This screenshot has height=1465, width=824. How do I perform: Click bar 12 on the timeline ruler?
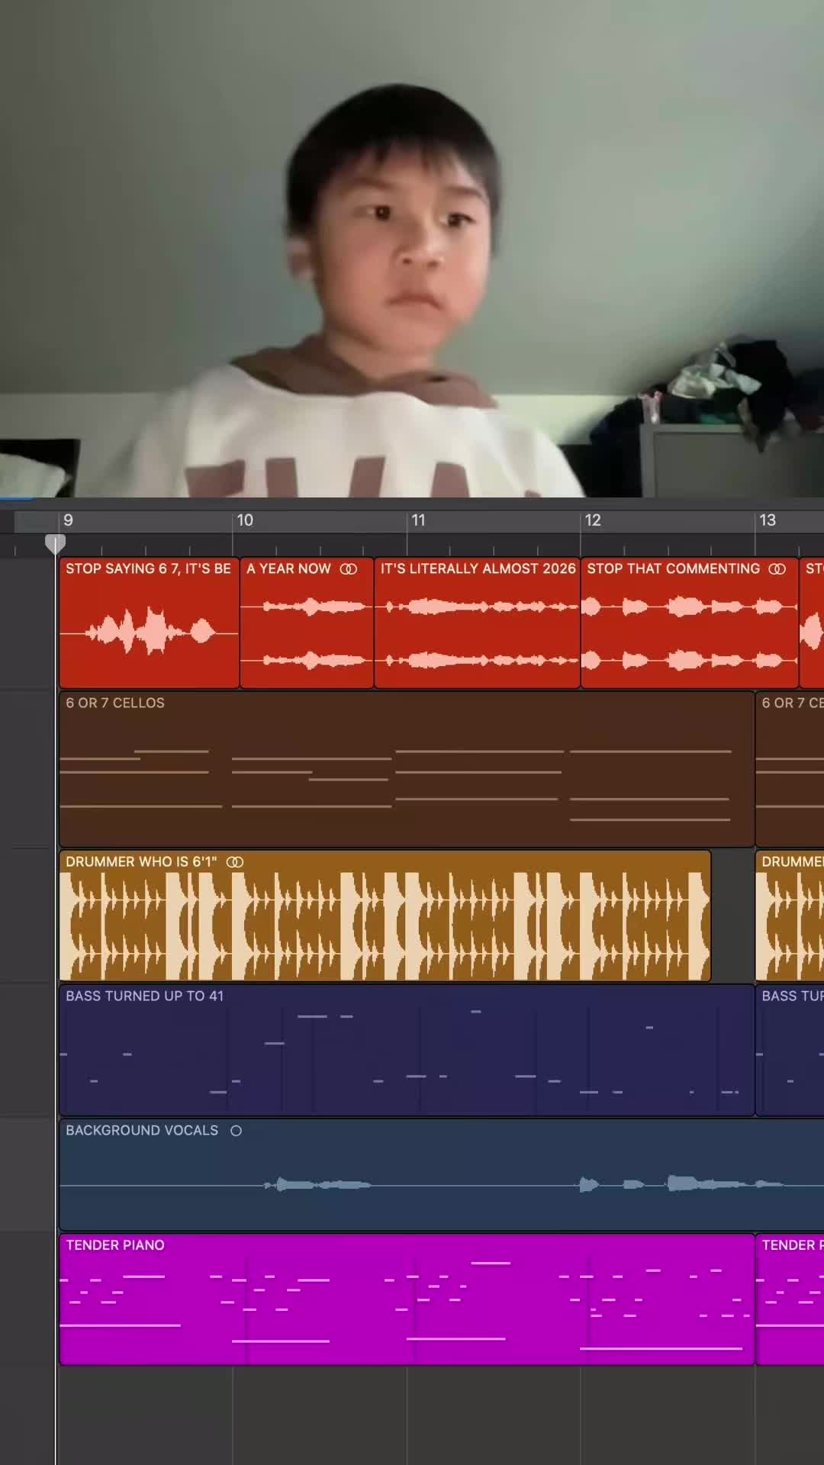point(593,520)
